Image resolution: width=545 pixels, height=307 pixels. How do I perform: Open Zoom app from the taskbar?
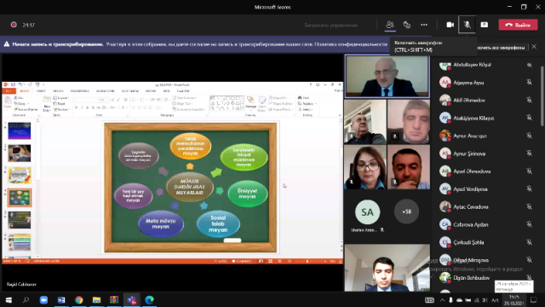click(43, 299)
